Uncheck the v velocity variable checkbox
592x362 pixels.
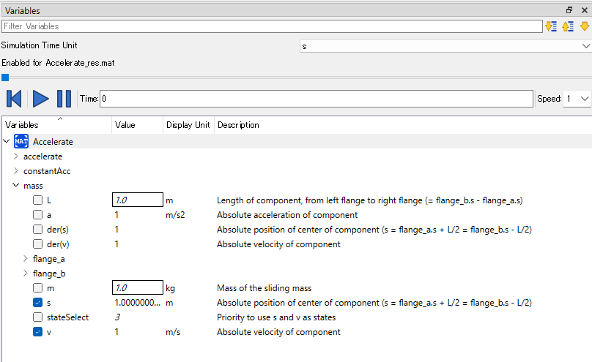pyautogui.click(x=38, y=332)
